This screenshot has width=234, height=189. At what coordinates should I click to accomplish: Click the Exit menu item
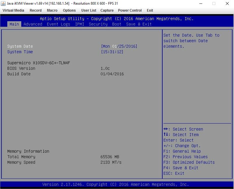pos(150,10)
